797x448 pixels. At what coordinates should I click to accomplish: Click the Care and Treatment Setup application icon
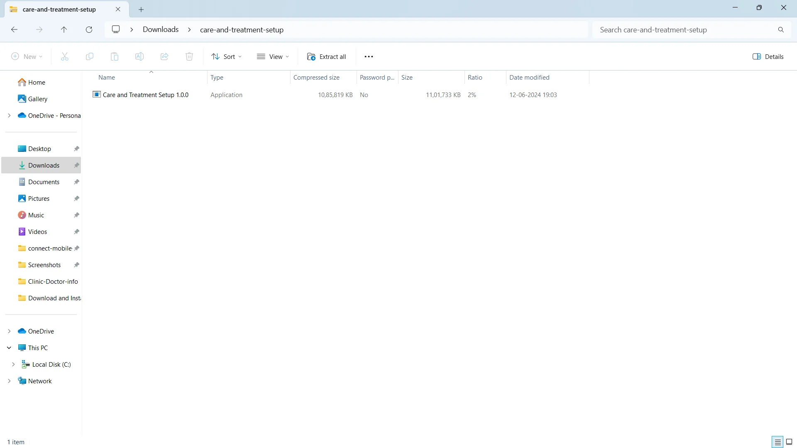[97, 95]
